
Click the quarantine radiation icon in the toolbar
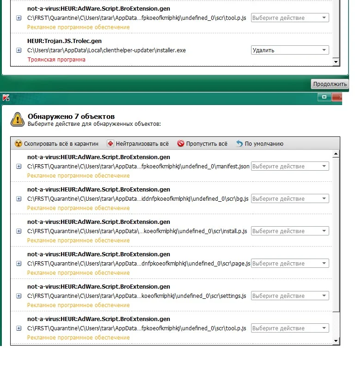click(x=18, y=144)
